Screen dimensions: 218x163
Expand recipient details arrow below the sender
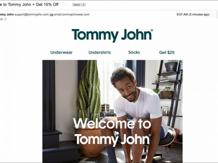click(5, 19)
